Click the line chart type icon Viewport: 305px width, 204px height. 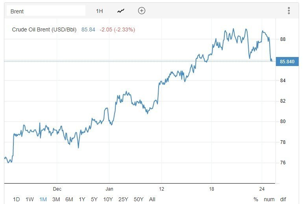(120, 11)
